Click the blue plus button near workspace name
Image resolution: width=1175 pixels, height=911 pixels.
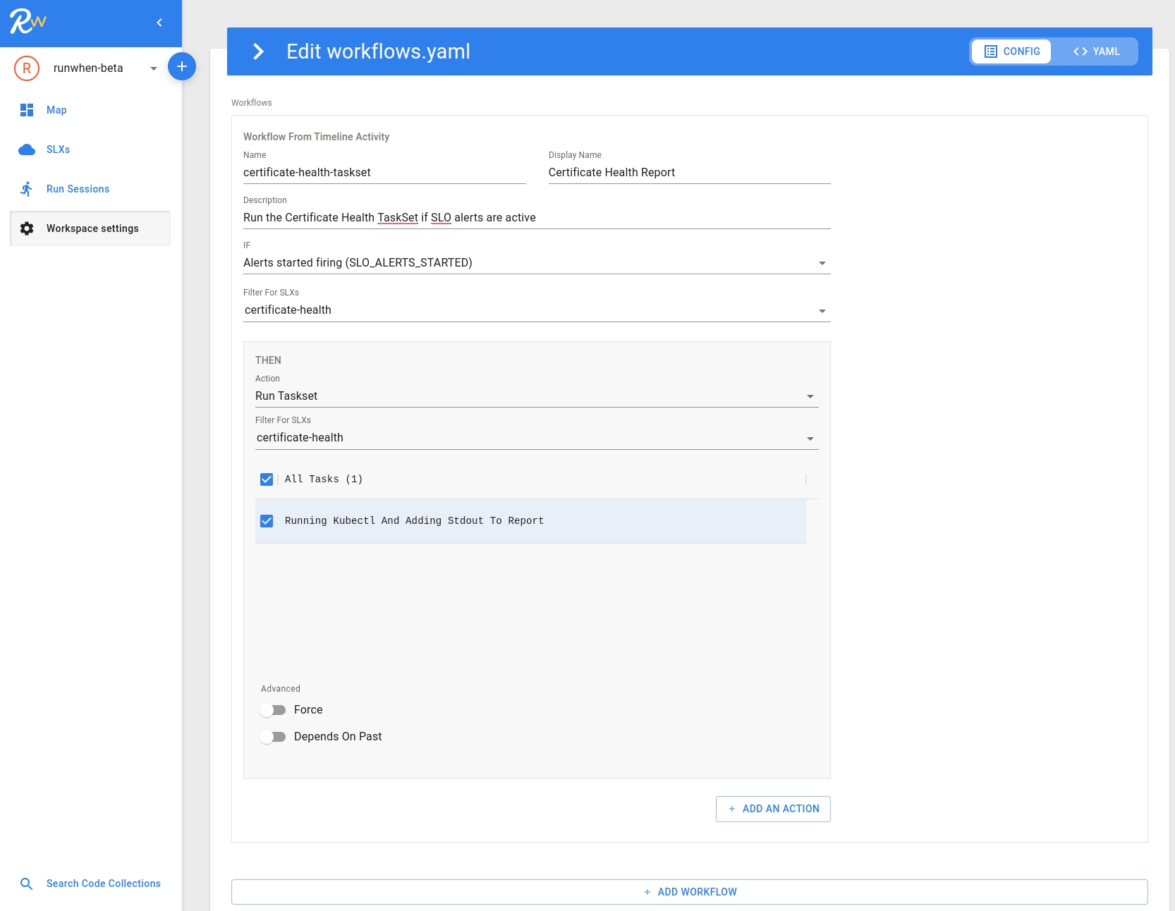point(181,66)
